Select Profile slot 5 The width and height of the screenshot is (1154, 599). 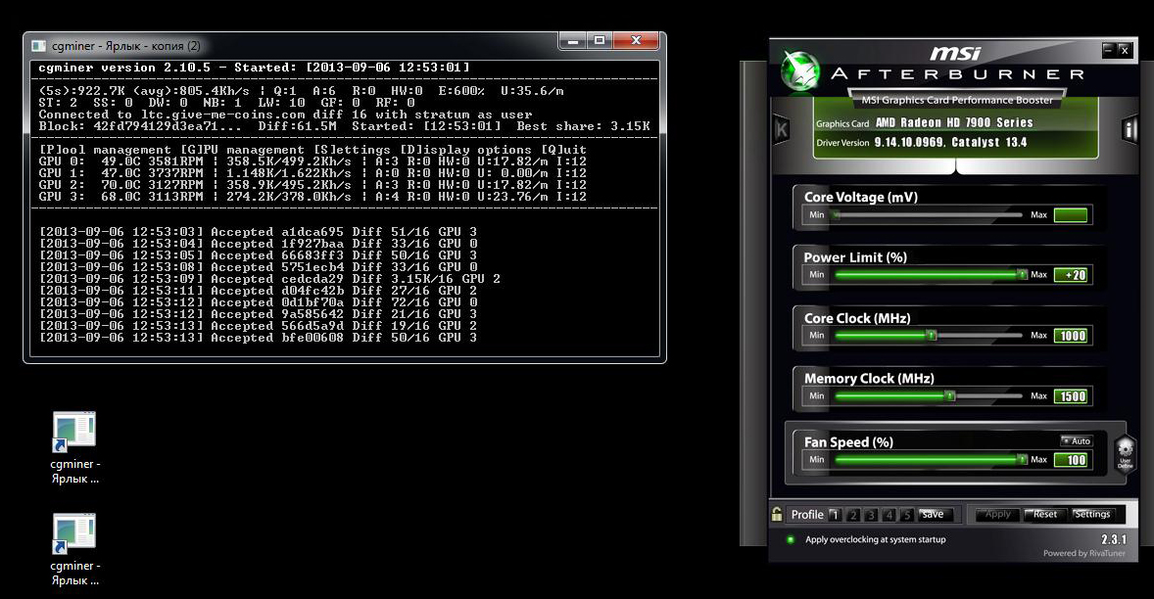(907, 515)
